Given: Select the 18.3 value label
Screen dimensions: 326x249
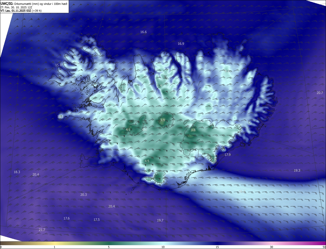Looking at the screenshot, I should (17, 172).
